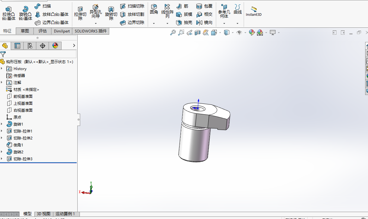Screen dimensions: 368x219
Task: Open the FeatureManager design tree tab
Action: tap(5, 45)
